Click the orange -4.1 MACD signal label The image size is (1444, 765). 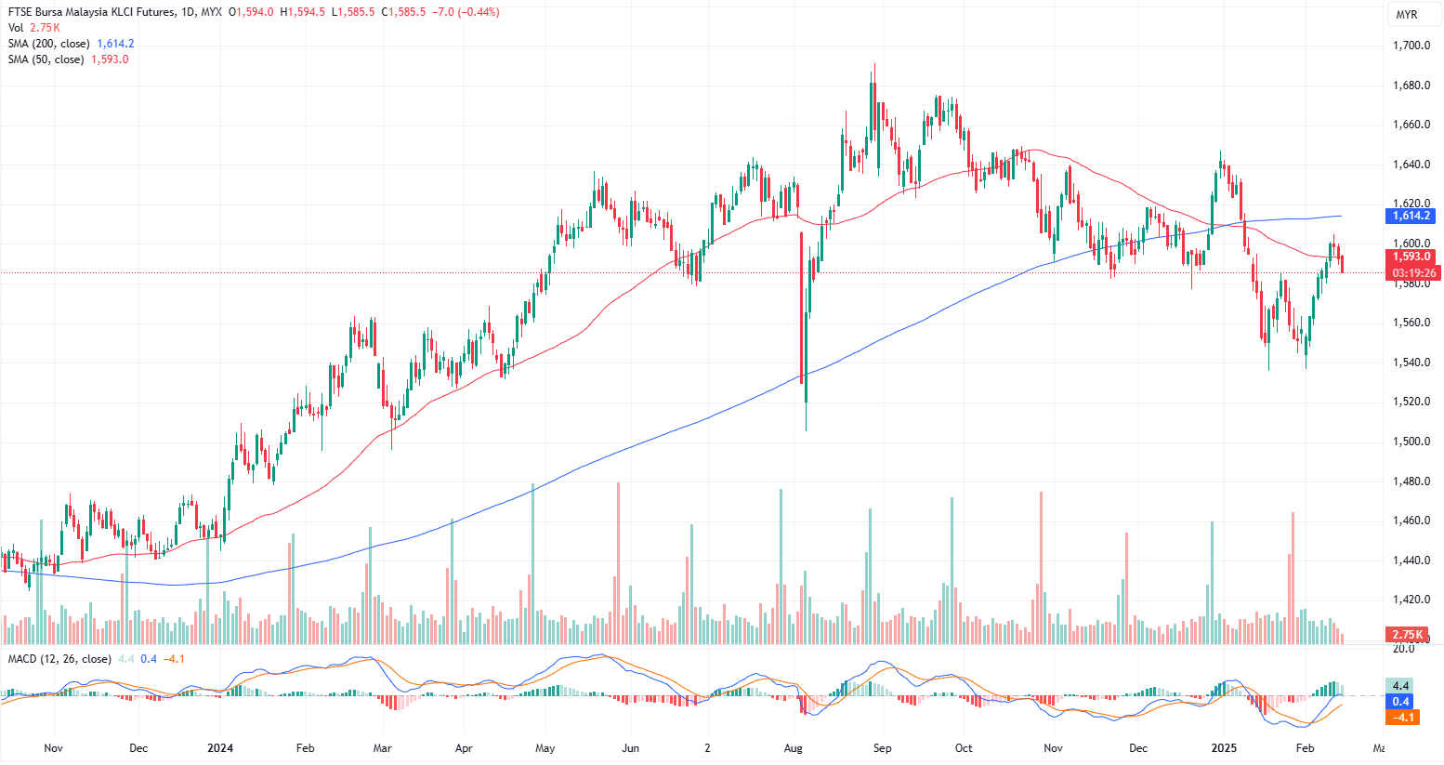pyautogui.click(x=1402, y=718)
